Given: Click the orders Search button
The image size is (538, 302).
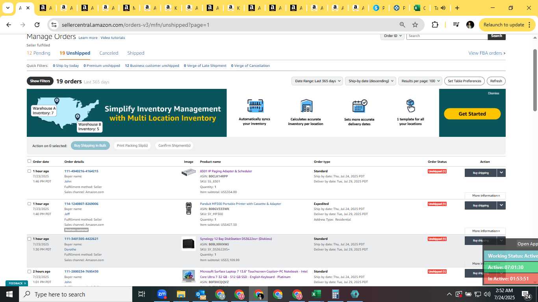Looking at the screenshot, I should (496, 36).
